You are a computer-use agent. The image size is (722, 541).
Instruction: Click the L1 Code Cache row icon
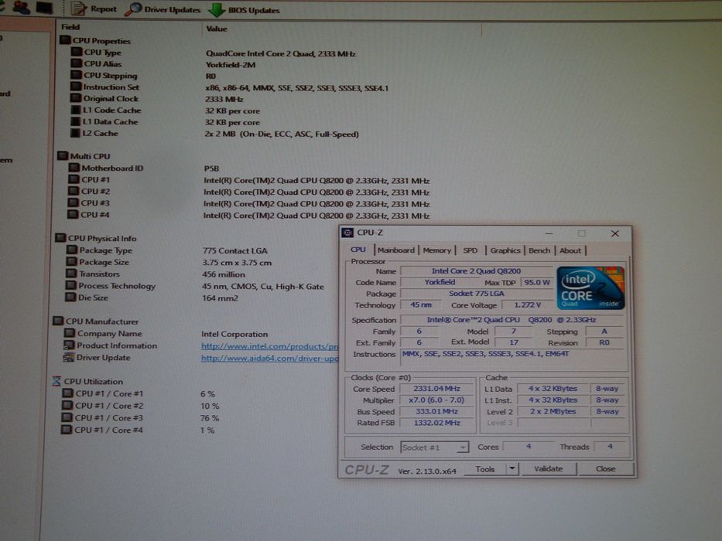76,110
